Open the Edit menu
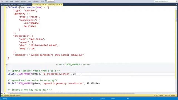 point(7,1)
